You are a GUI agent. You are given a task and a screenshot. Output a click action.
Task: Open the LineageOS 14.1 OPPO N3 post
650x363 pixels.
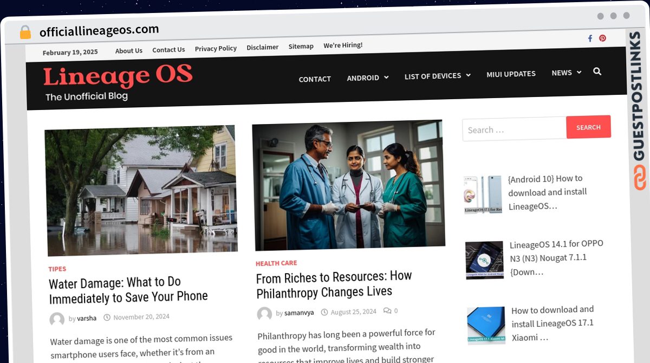pyautogui.click(x=556, y=258)
